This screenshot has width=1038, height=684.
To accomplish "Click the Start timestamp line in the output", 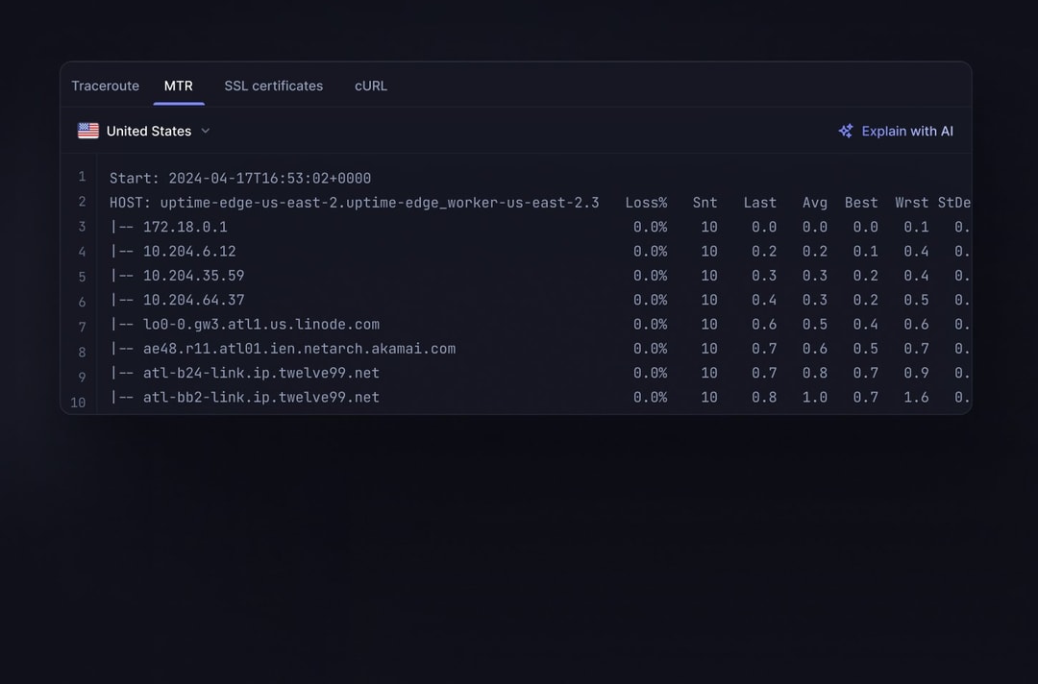I will click(240, 179).
